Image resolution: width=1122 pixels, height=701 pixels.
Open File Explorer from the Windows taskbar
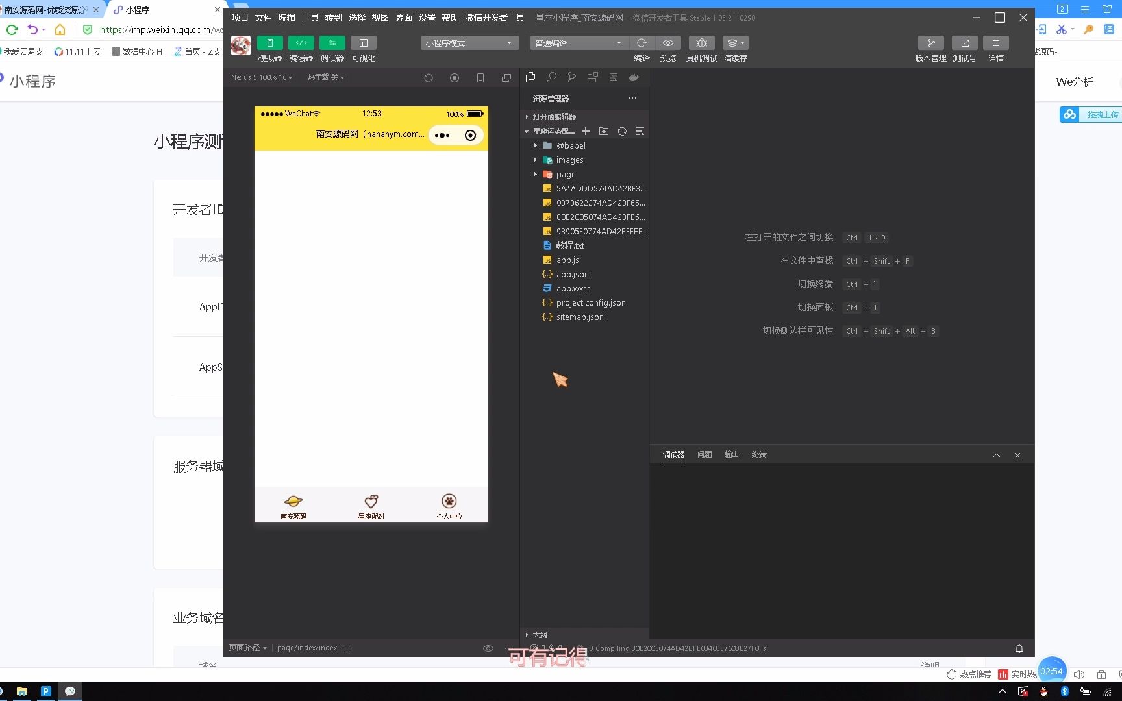pos(22,691)
